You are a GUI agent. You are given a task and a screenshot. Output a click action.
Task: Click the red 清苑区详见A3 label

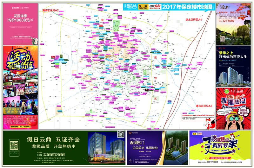click(x=204, y=106)
